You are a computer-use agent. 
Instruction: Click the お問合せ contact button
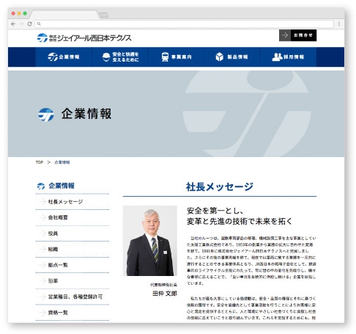click(297, 35)
